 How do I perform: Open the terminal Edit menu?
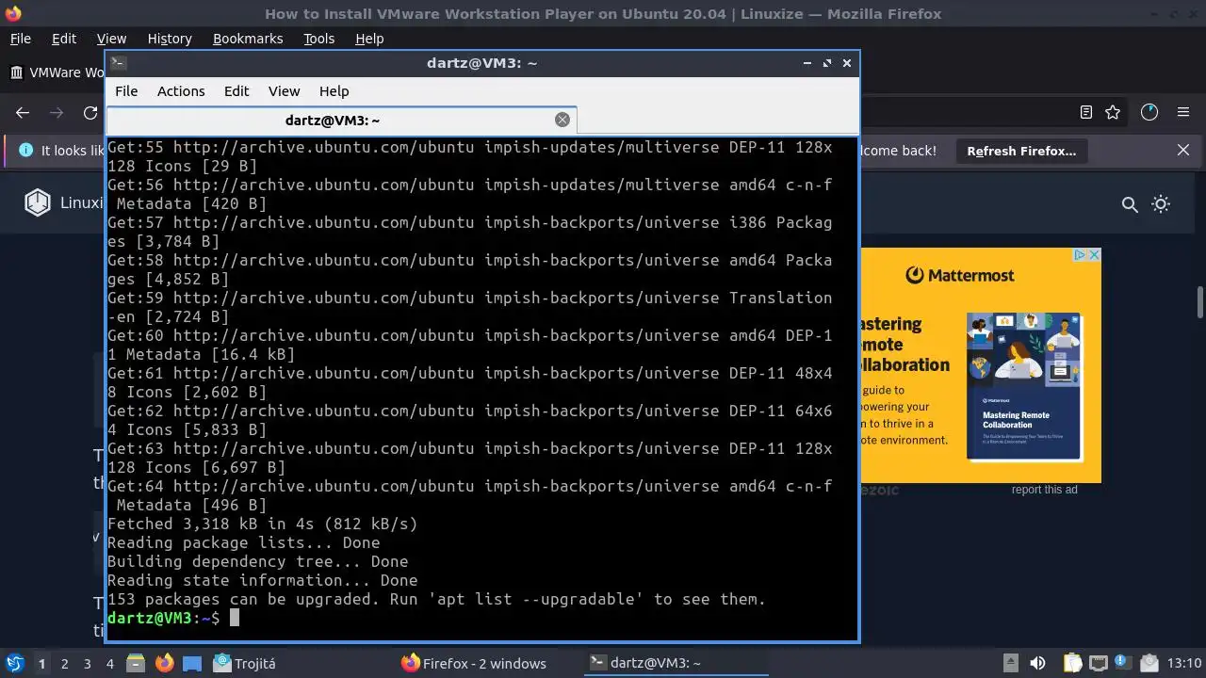click(x=236, y=91)
